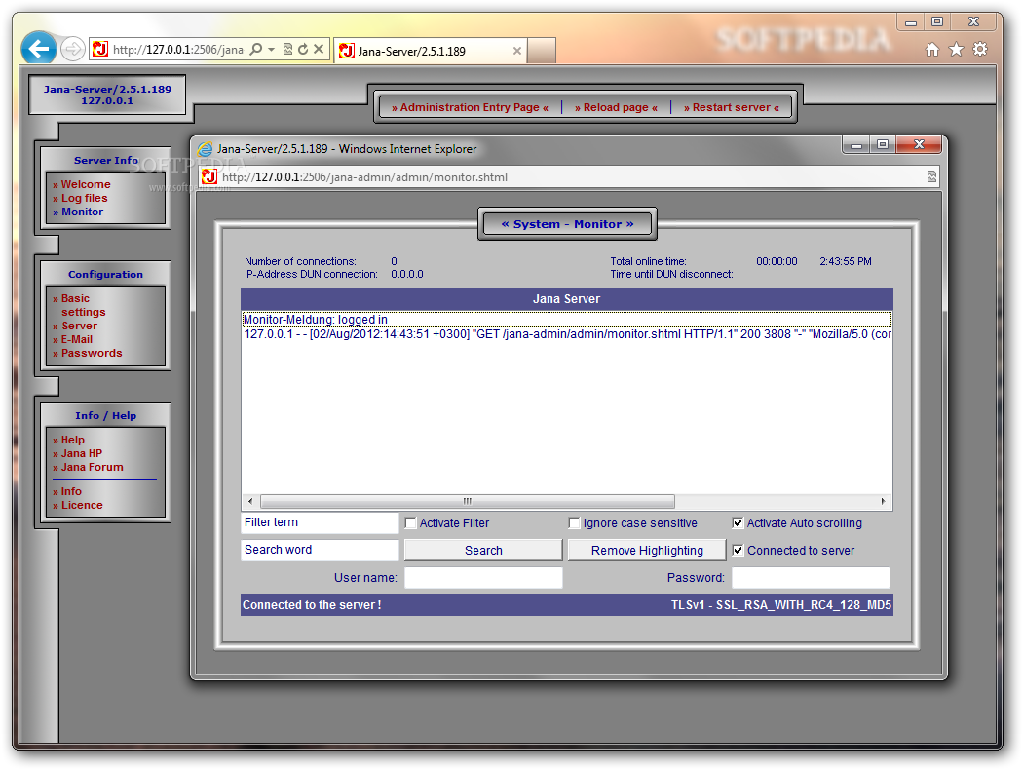Click the TLSv1 cipher status text

[781, 605]
